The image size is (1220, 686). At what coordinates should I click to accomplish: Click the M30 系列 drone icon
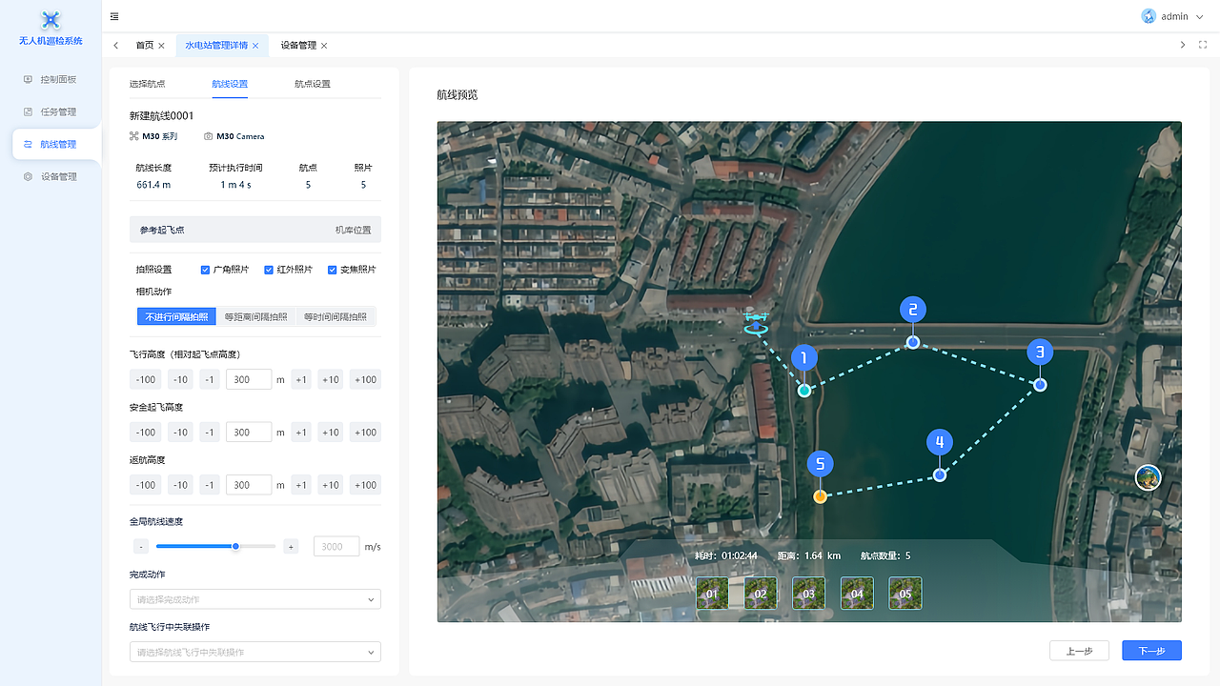[134, 136]
